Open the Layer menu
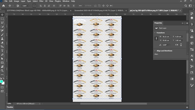The image size is (195, 110). point(23,1)
